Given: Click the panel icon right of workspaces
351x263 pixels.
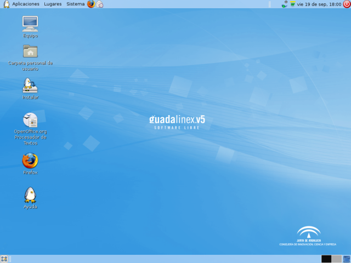Looking at the screenshot, I should click(x=347, y=259).
